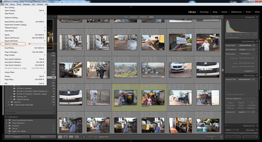Click folder icon of Нижний новгород
The image size is (262, 142).
pyautogui.click(x=14, y=99)
